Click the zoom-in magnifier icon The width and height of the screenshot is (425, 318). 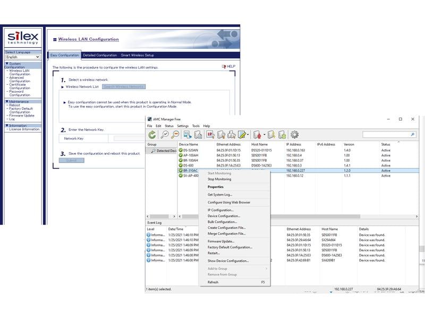coord(166,134)
